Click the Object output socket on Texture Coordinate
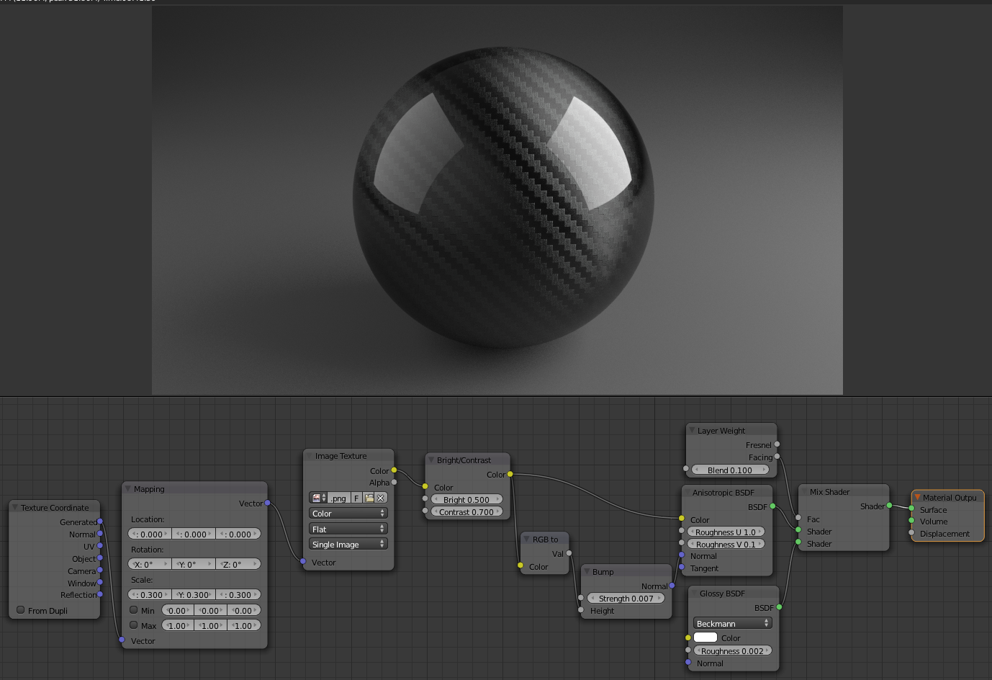Screen dimensions: 992x680 (100, 558)
